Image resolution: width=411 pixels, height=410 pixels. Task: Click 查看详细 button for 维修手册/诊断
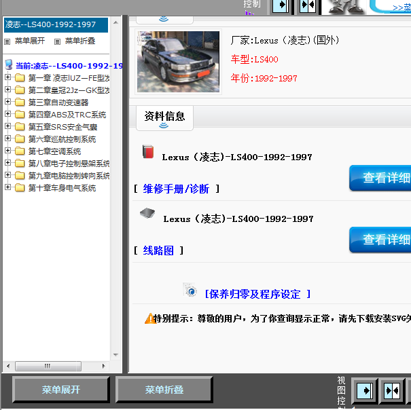click(x=380, y=178)
